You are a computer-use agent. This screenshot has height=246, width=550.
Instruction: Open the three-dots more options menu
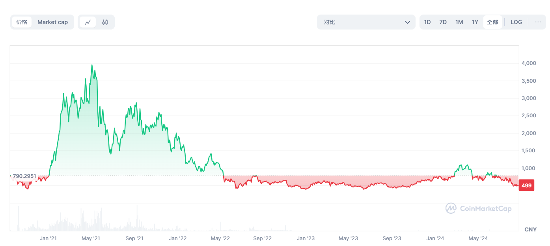click(538, 22)
